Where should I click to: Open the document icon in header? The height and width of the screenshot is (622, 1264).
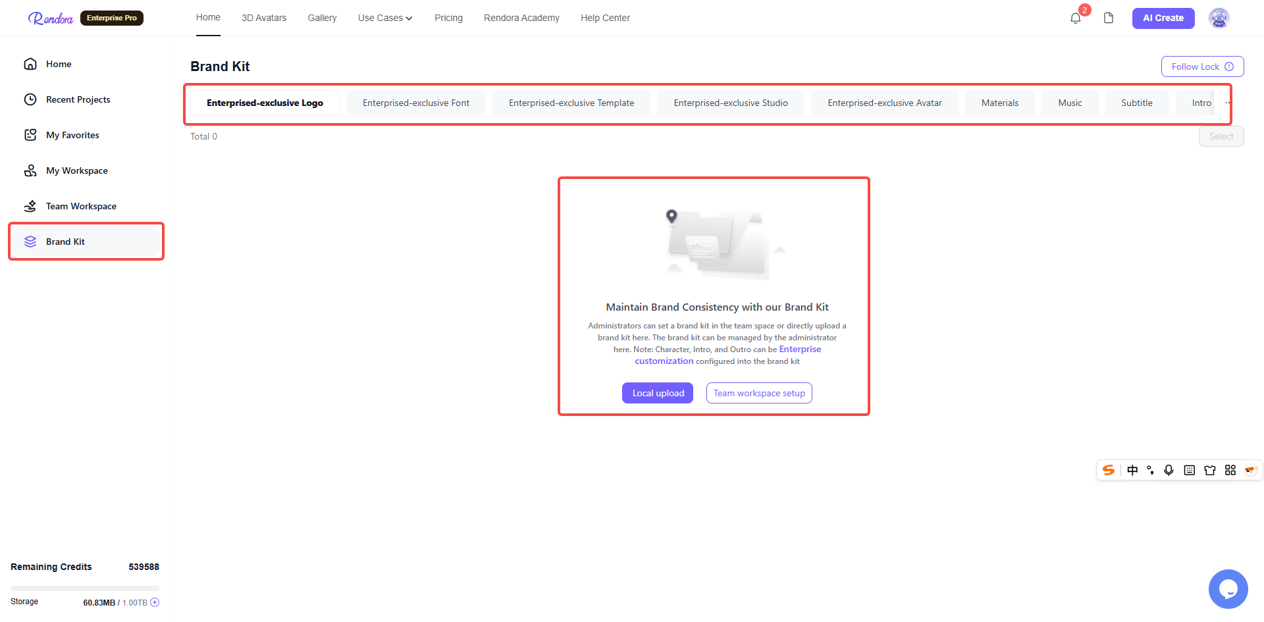(1109, 18)
